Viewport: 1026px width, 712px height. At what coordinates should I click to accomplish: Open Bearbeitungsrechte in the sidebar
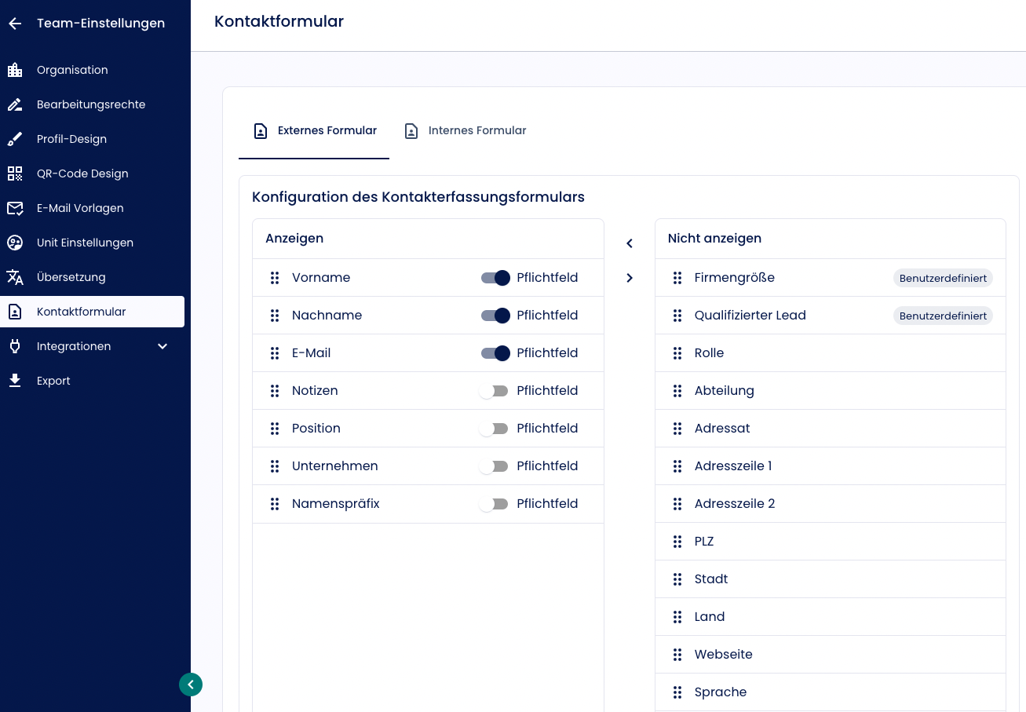click(93, 104)
